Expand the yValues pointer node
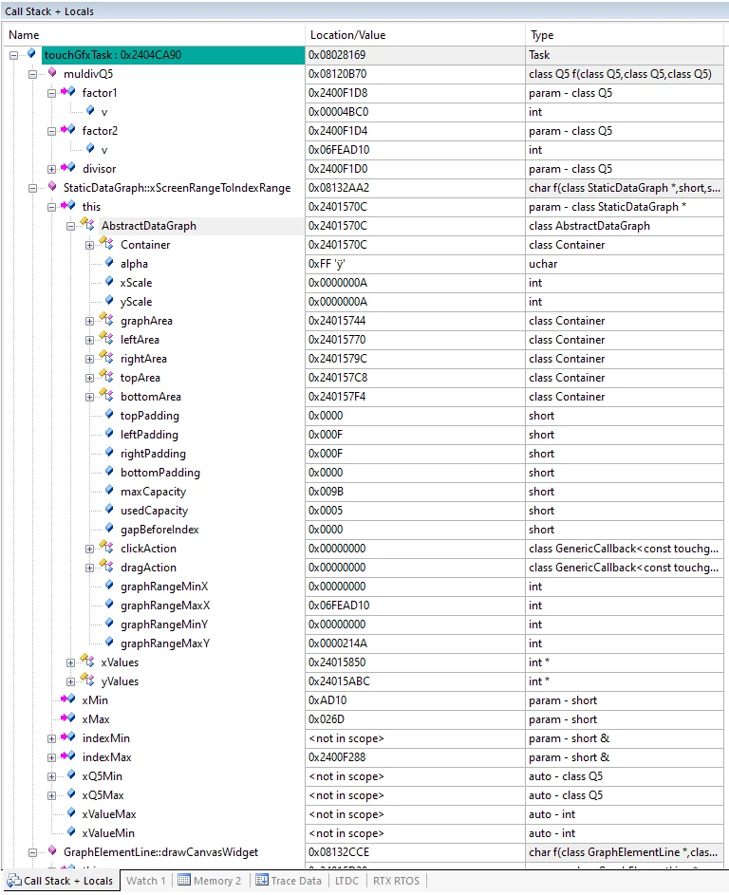This screenshot has width=729, height=895. [70, 681]
